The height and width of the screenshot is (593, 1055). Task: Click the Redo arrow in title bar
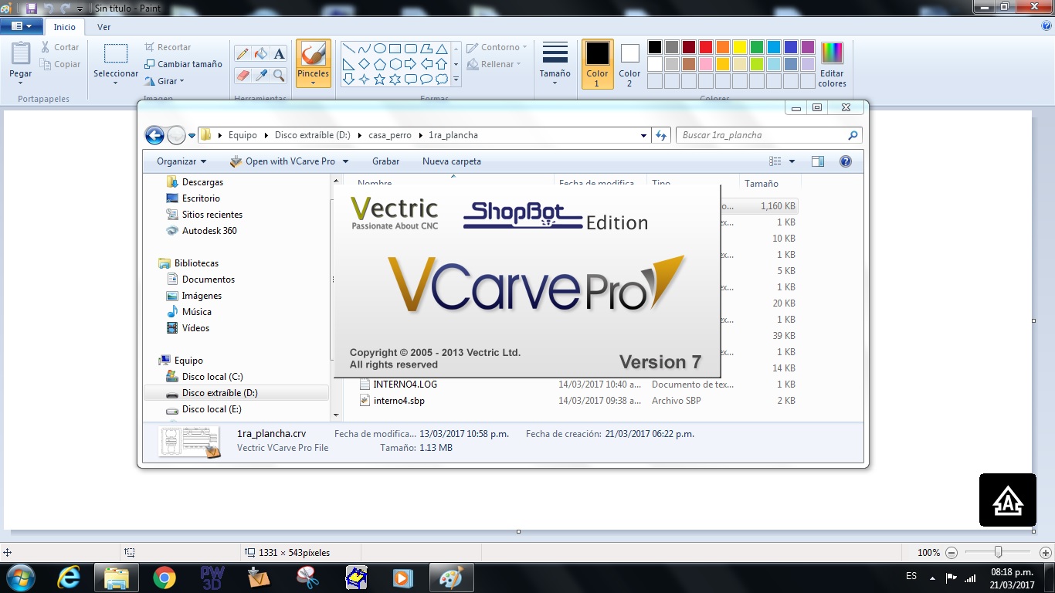tap(65, 8)
